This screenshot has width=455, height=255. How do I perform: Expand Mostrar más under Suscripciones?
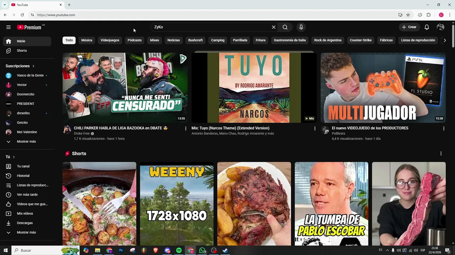(27, 142)
